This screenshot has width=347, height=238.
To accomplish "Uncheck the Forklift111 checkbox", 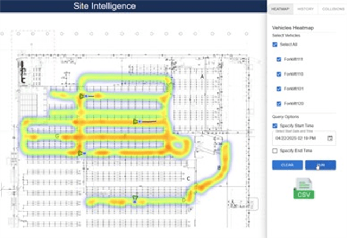I will pos(279,59).
